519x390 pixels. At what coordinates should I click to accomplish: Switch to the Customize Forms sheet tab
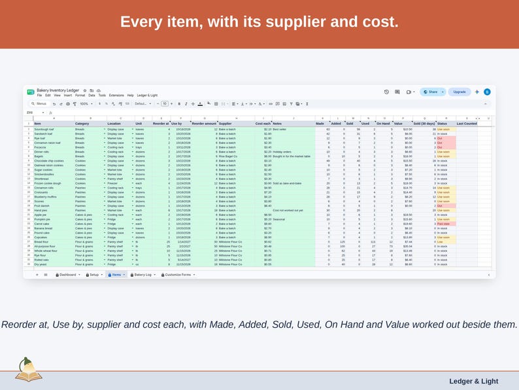[178, 275]
